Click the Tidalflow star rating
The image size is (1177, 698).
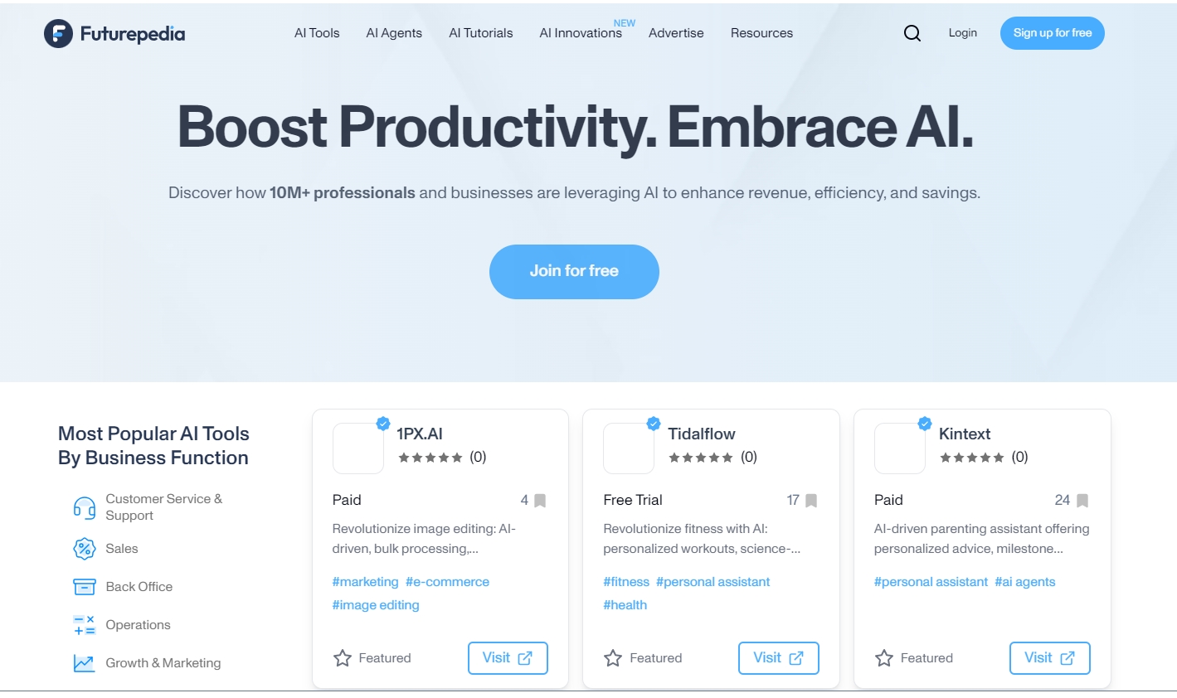(701, 458)
